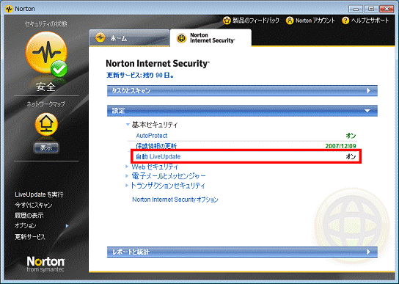Expand the レポートと統計 section arrow
The width and height of the screenshot is (399, 284).
coord(368,252)
